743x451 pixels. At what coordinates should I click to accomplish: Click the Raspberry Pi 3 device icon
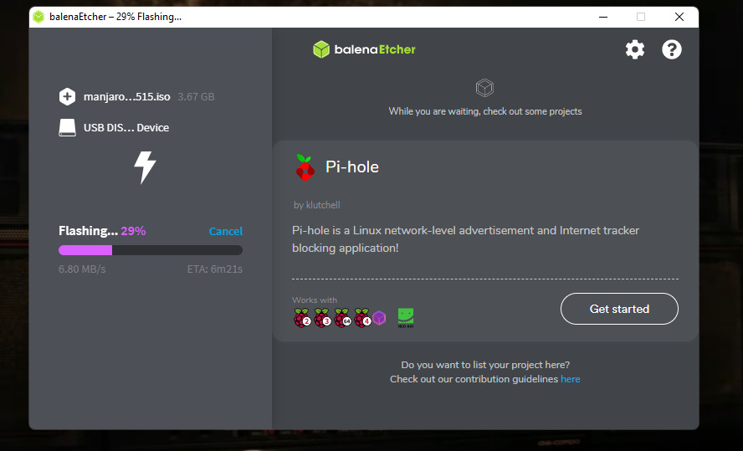pos(322,318)
